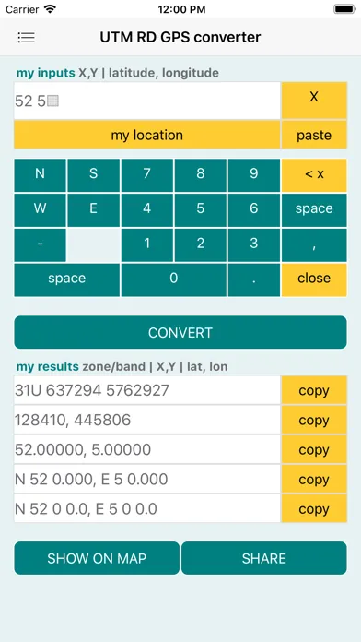This screenshot has width=361, height=642.
Task: Tap the decimal point key
Action: 254,279
